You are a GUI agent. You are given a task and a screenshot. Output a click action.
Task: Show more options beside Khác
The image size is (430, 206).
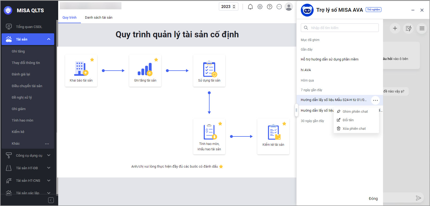(47, 144)
